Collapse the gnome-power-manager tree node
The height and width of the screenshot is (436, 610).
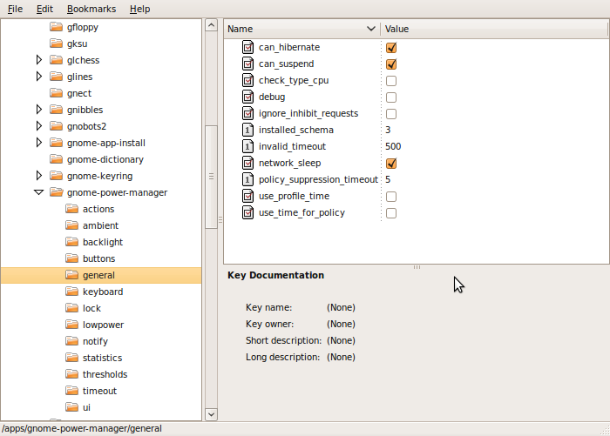pyautogui.click(x=39, y=192)
